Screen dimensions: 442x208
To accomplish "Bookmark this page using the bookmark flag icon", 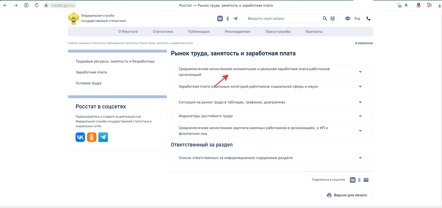I will (406, 5).
